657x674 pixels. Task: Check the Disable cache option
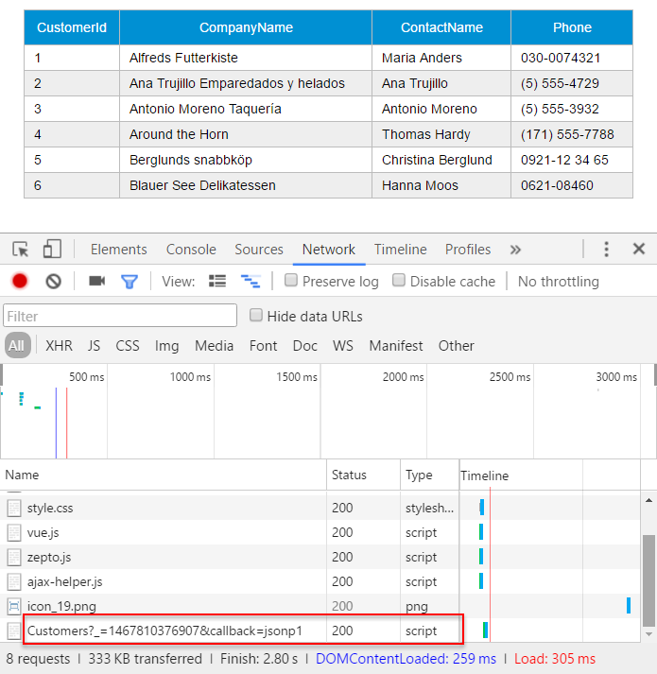point(399,280)
